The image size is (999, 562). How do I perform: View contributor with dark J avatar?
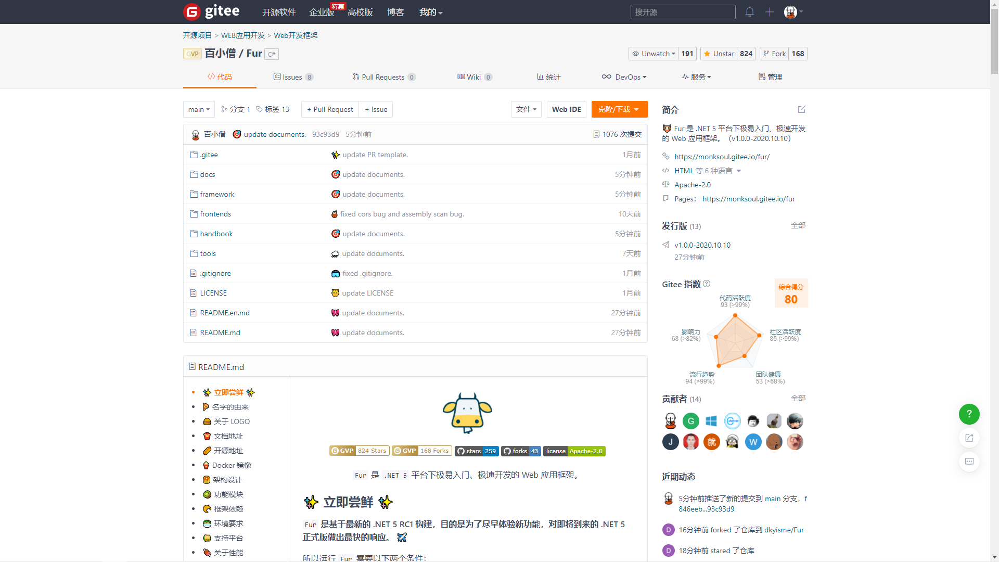point(670,442)
